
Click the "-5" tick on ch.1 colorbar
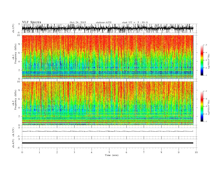tap(206, 60)
